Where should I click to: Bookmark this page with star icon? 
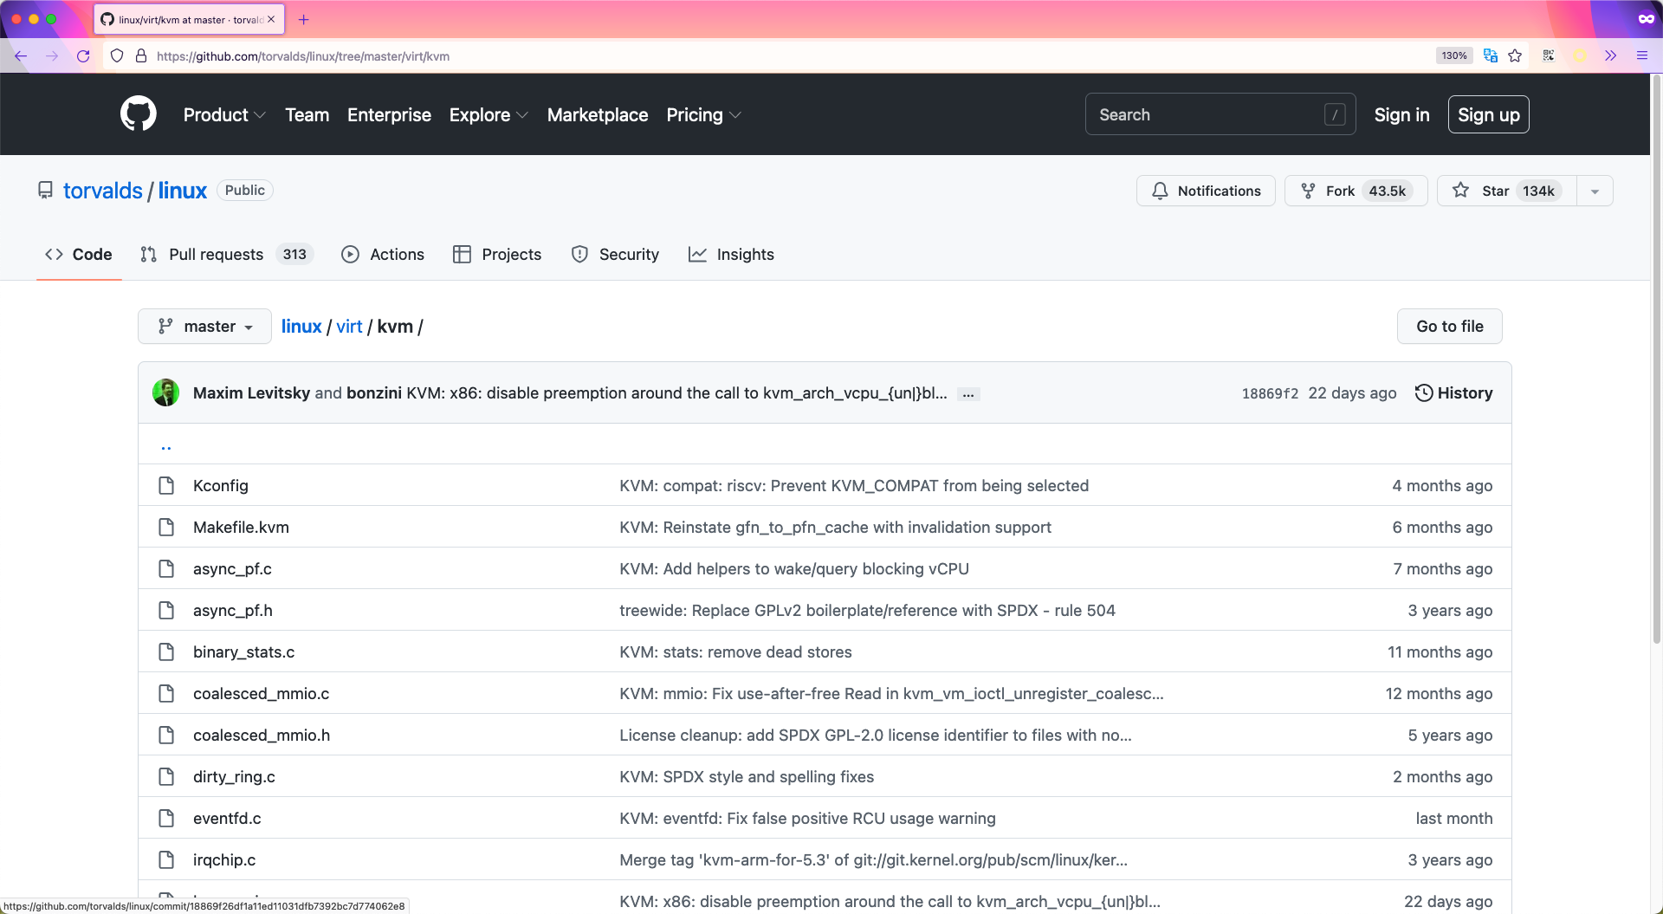point(1515,56)
